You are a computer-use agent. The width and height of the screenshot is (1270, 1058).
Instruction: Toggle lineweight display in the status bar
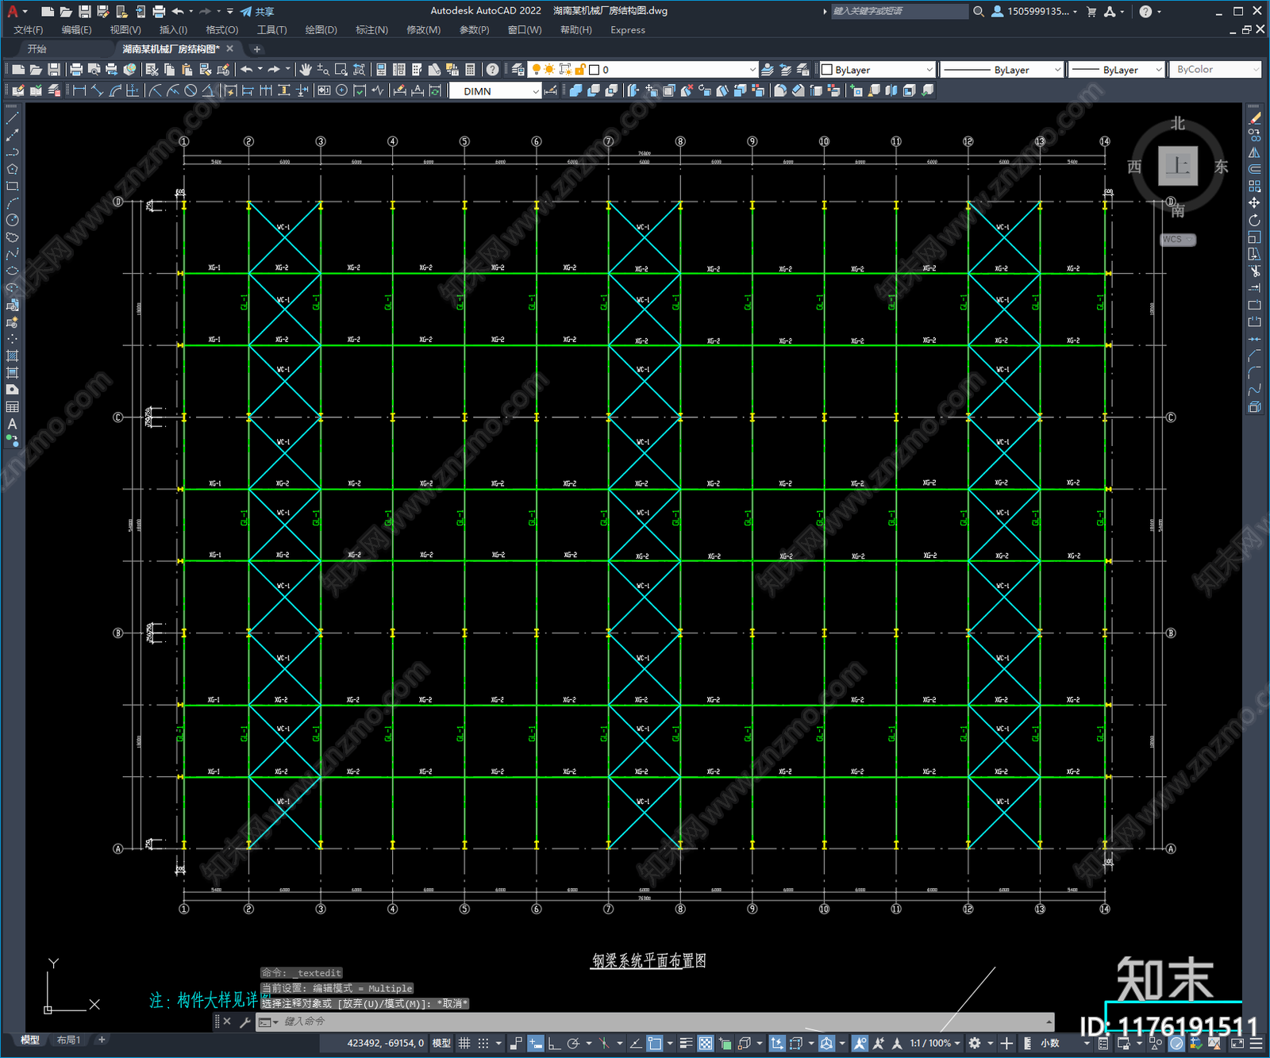click(687, 1043)
